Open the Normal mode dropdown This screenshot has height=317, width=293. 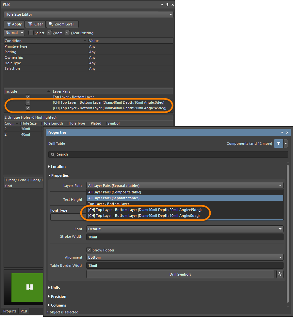pyautogui.click(x=14, y=33)
